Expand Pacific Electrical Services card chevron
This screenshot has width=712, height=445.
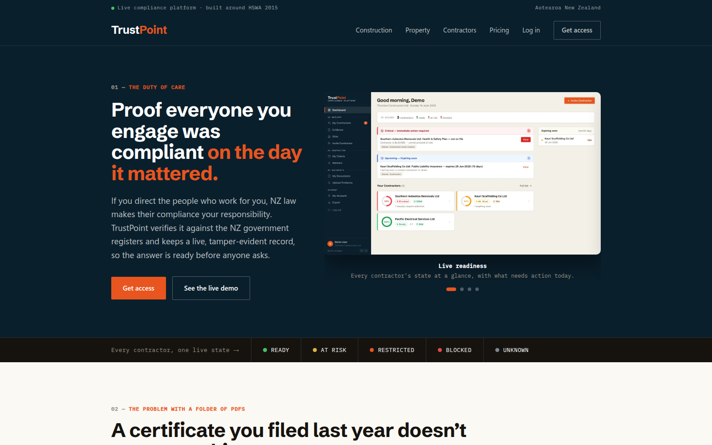point(449,222)
